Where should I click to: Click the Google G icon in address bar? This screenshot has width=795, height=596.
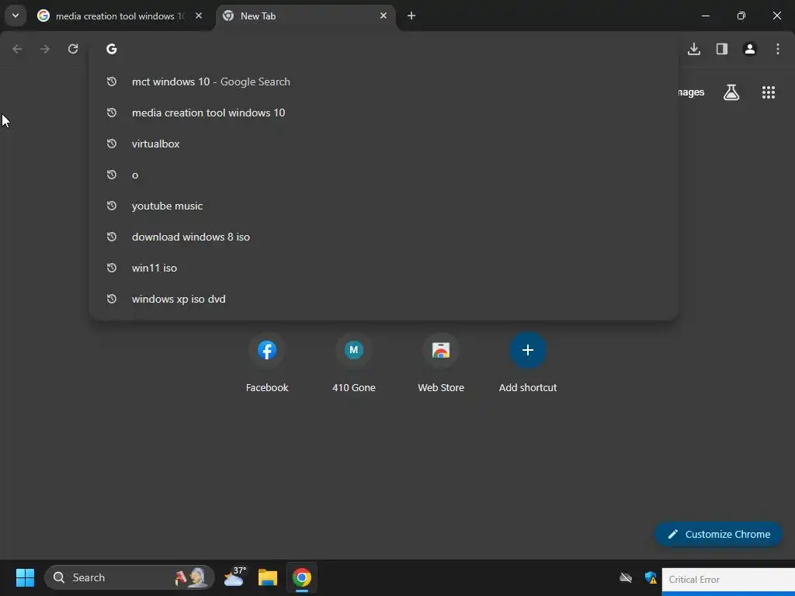tap(112, 49)
